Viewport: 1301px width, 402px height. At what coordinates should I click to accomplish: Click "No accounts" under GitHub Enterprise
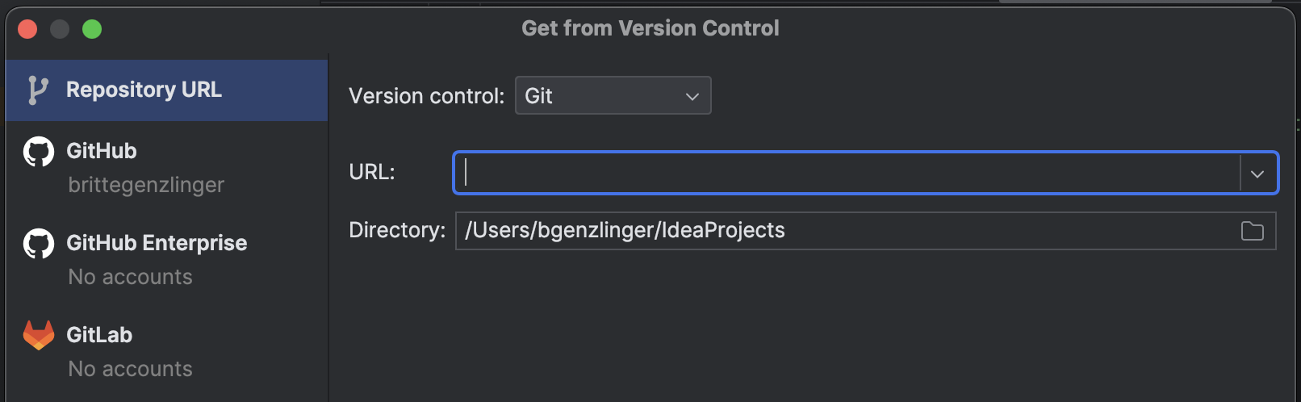pos(130,277)
